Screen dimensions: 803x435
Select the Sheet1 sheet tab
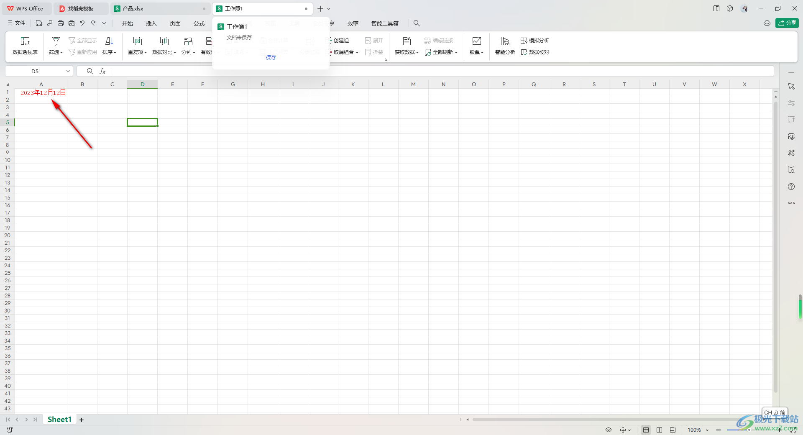click(x=59, y=420)
